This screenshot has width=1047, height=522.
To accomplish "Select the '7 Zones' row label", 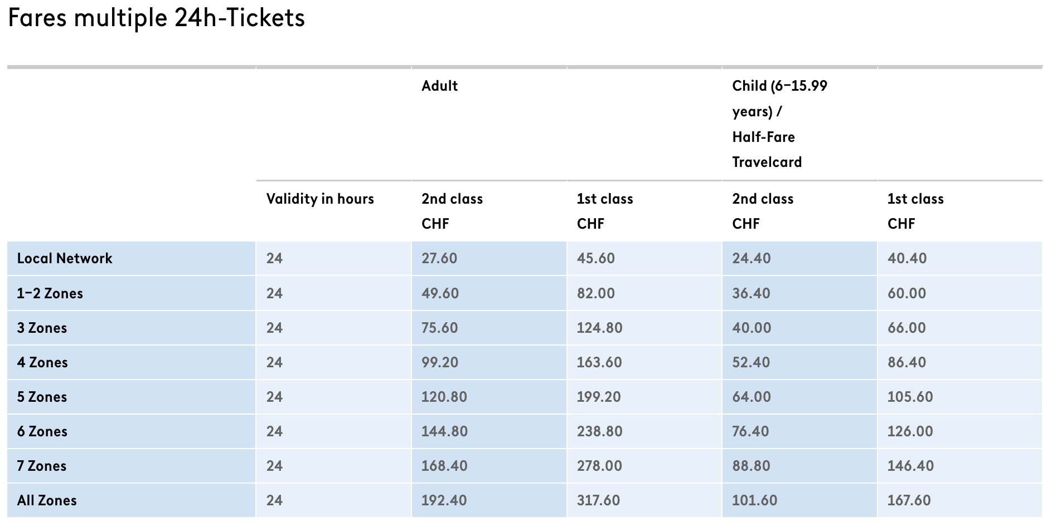I will [42, 466].
